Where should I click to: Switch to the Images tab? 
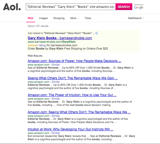[43, 18]
